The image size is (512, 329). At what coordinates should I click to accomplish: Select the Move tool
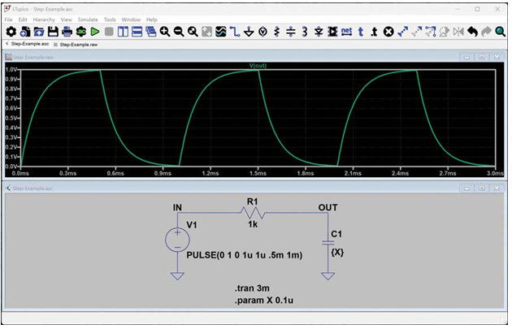pos(417,32)
